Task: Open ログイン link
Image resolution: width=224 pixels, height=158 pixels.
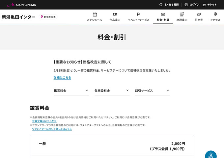Action: [194, 5]
